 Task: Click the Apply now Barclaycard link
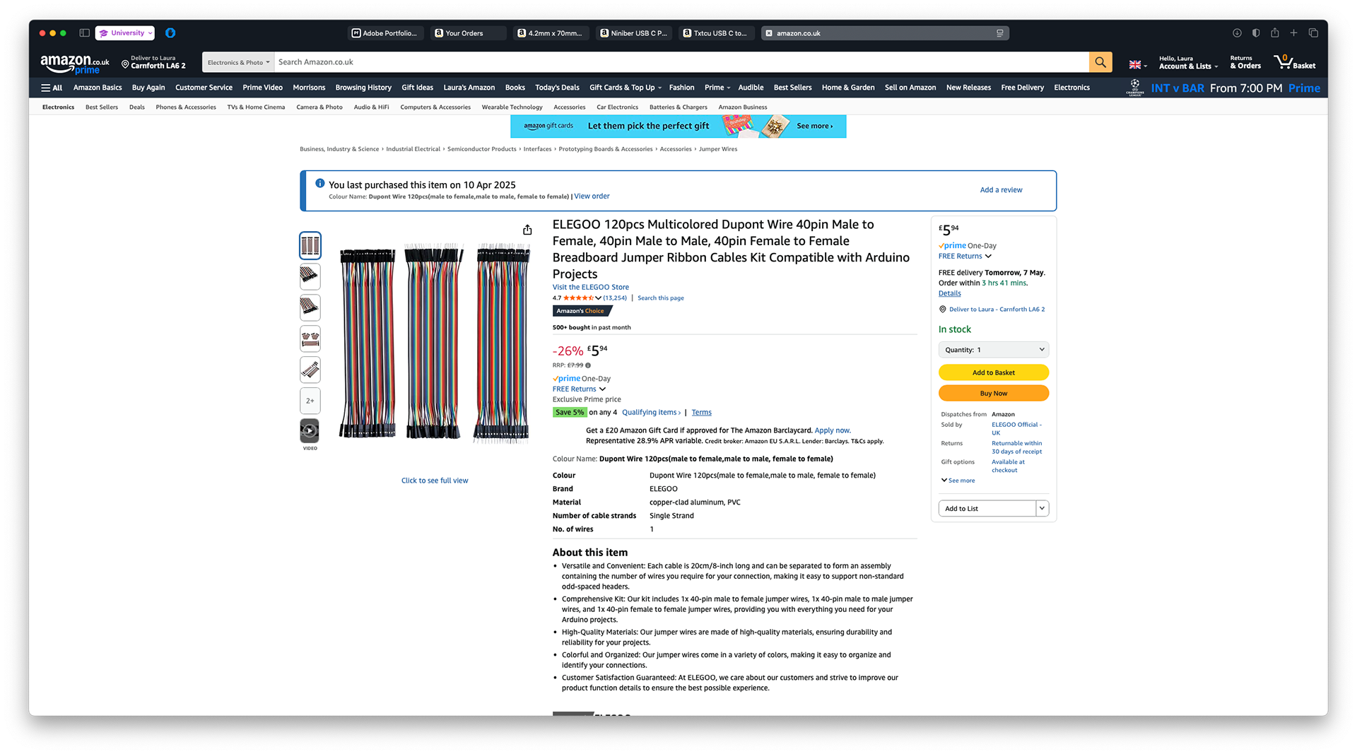click(x=833, y=430)
